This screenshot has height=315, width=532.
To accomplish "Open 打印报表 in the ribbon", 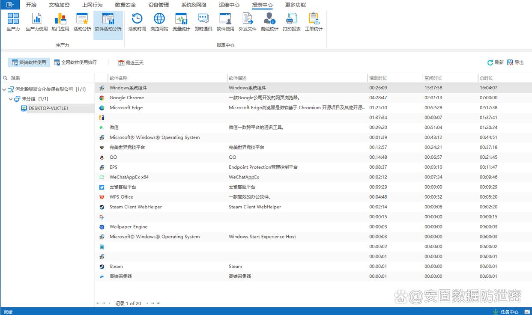I will (292, 22).
